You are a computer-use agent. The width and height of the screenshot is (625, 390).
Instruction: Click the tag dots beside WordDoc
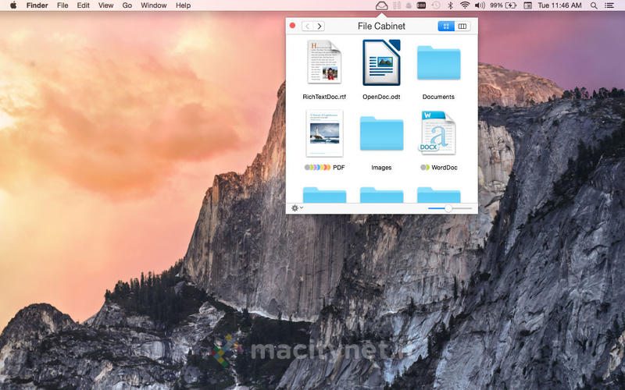425,168
